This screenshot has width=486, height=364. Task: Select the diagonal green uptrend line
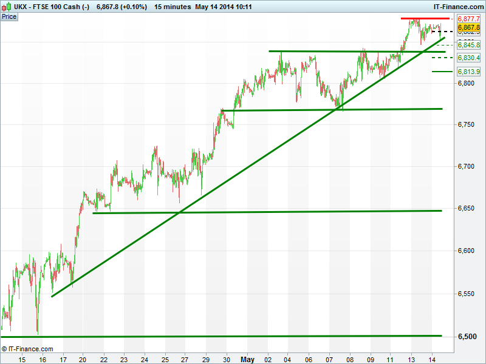pos(248,167)
